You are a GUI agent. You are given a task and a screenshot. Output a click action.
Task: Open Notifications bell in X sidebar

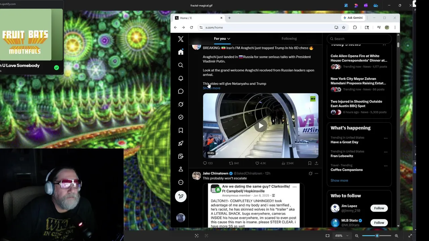coord(181,78)
